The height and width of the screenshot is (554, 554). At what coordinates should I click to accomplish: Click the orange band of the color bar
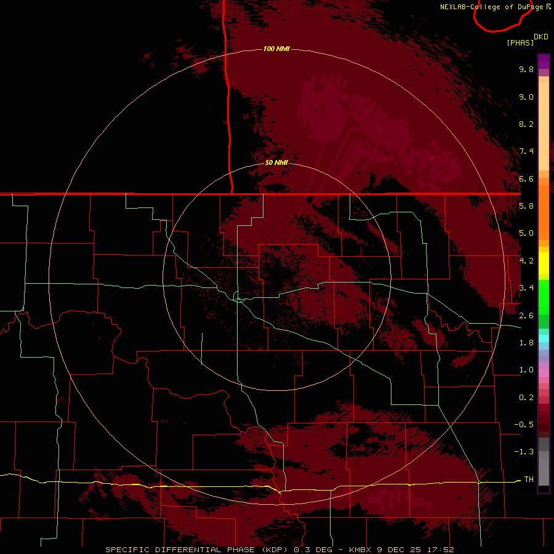click(x=544, y=209)
